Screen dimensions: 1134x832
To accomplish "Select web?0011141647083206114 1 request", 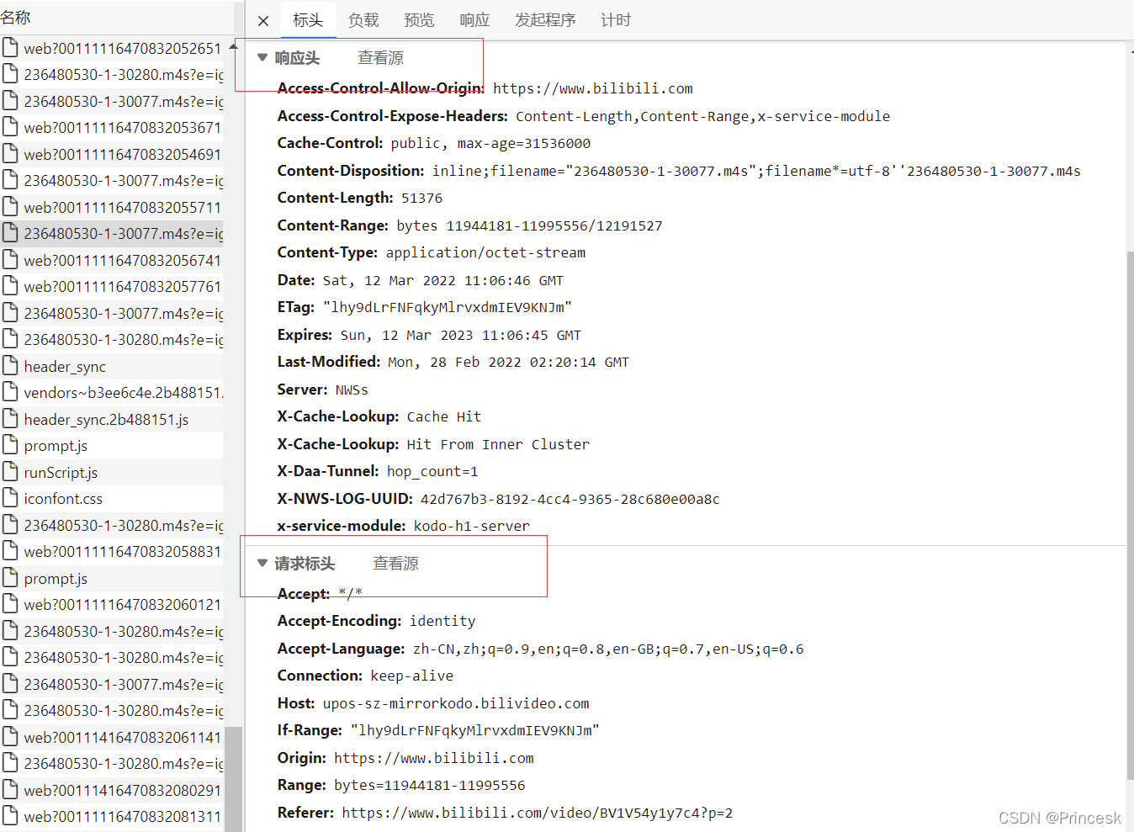I will click(112, 737).
